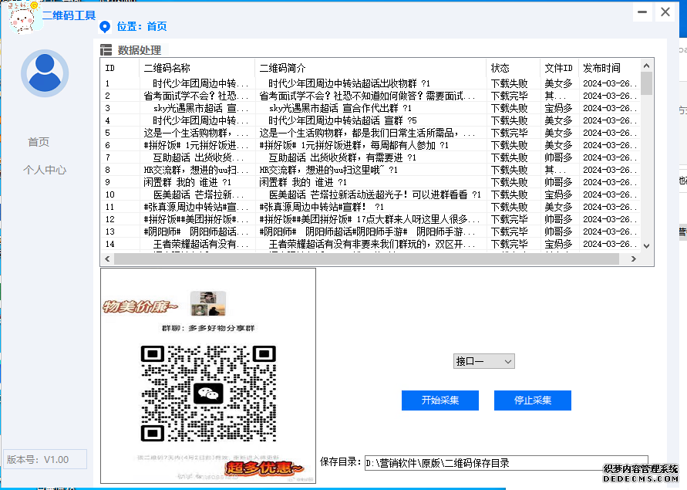Image resolution: width=687 pixels, height=490 pixels.
Task: Click the version number V1.00 field
Action: tap(44, 459)
